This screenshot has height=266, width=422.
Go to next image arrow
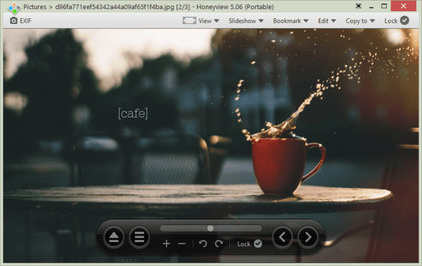point(308,237)
